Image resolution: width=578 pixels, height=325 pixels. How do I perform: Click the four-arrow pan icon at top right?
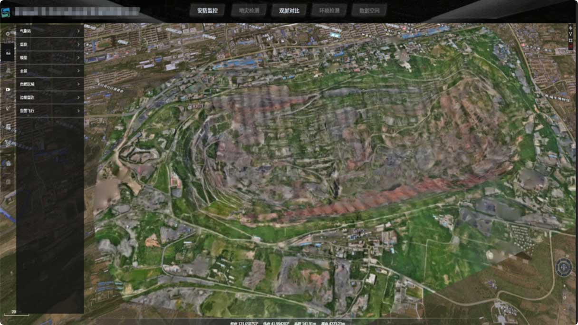(x=570, y=28)
